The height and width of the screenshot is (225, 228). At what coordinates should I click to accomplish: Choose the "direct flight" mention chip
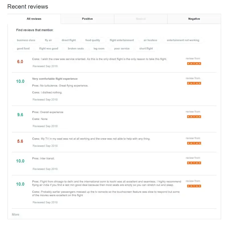[x=69, y=40]
